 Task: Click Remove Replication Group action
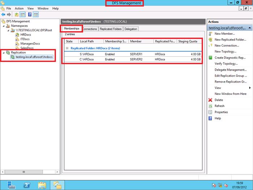(x=231, y=82)
